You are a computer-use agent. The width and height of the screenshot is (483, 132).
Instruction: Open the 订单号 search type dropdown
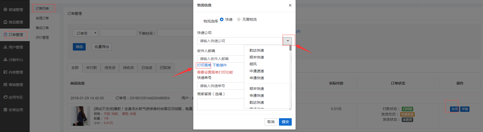(x=85, y=33)
